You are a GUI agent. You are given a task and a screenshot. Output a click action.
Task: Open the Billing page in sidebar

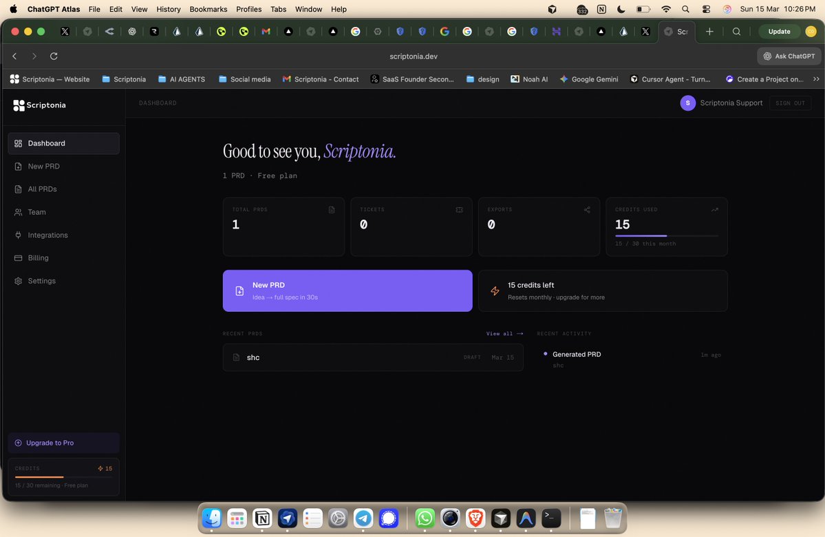pyautogui.click(x=64, y=258)
